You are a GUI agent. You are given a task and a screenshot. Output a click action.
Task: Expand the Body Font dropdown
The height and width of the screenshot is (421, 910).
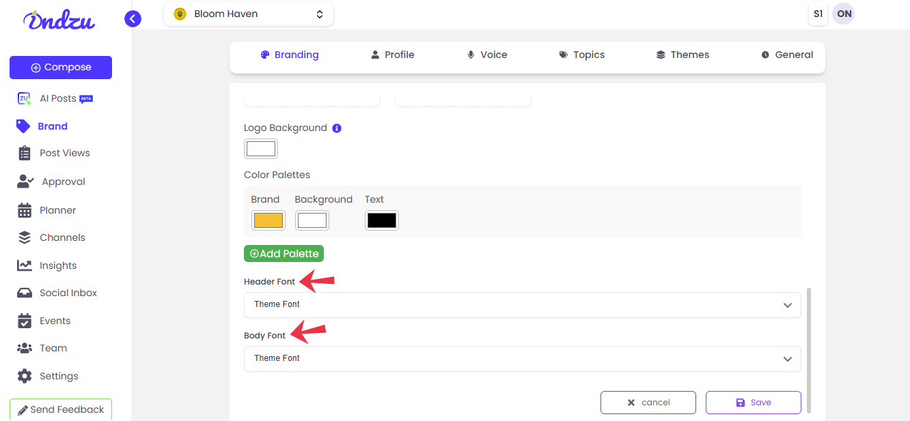[x=522, y=359]
